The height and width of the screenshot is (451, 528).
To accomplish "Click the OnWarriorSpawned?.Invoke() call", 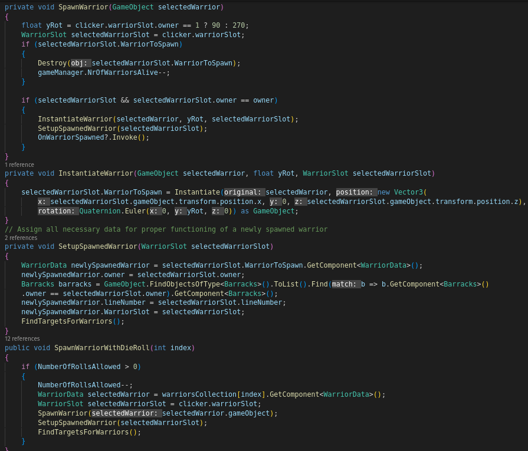I will click(93, 137).
